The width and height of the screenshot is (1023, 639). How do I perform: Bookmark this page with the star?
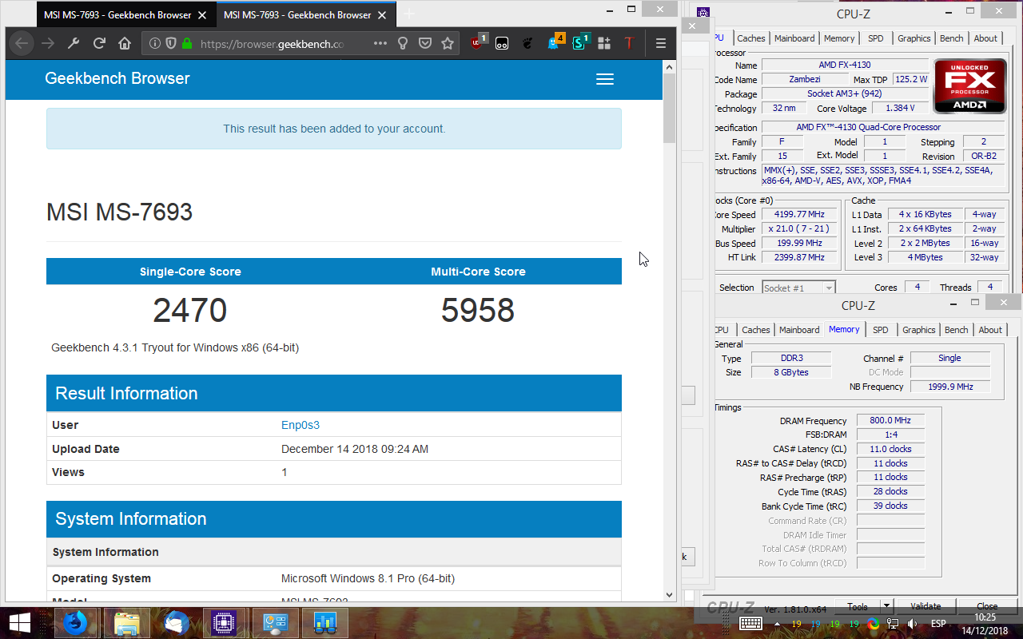448,43
